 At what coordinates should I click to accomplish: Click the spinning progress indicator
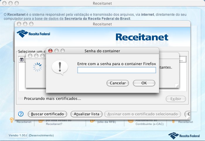37,67
